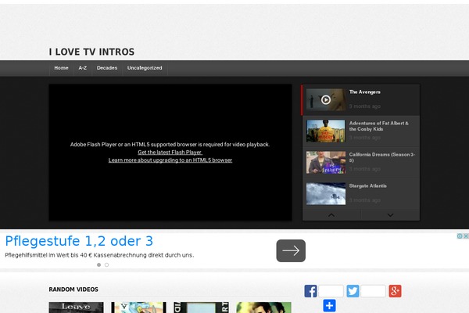Click the ad info icon
The height and width of the screenshot is (313, 469).
(x=460, y=236)
